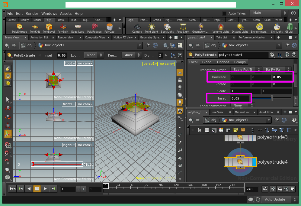This screenshot has height=206, width=301.
Task: Select the PolyCap shelf tool
Action: 109,28
